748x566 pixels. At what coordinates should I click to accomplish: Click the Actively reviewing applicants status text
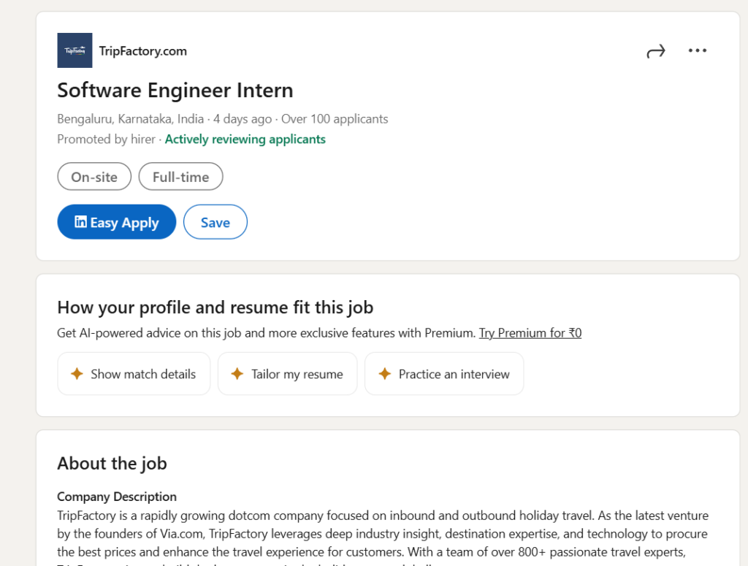[245, 139]
